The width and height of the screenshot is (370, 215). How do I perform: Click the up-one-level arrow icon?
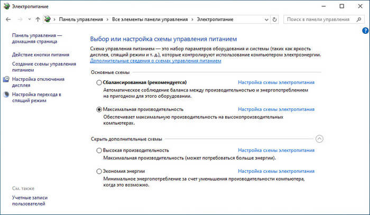(38, 19)
